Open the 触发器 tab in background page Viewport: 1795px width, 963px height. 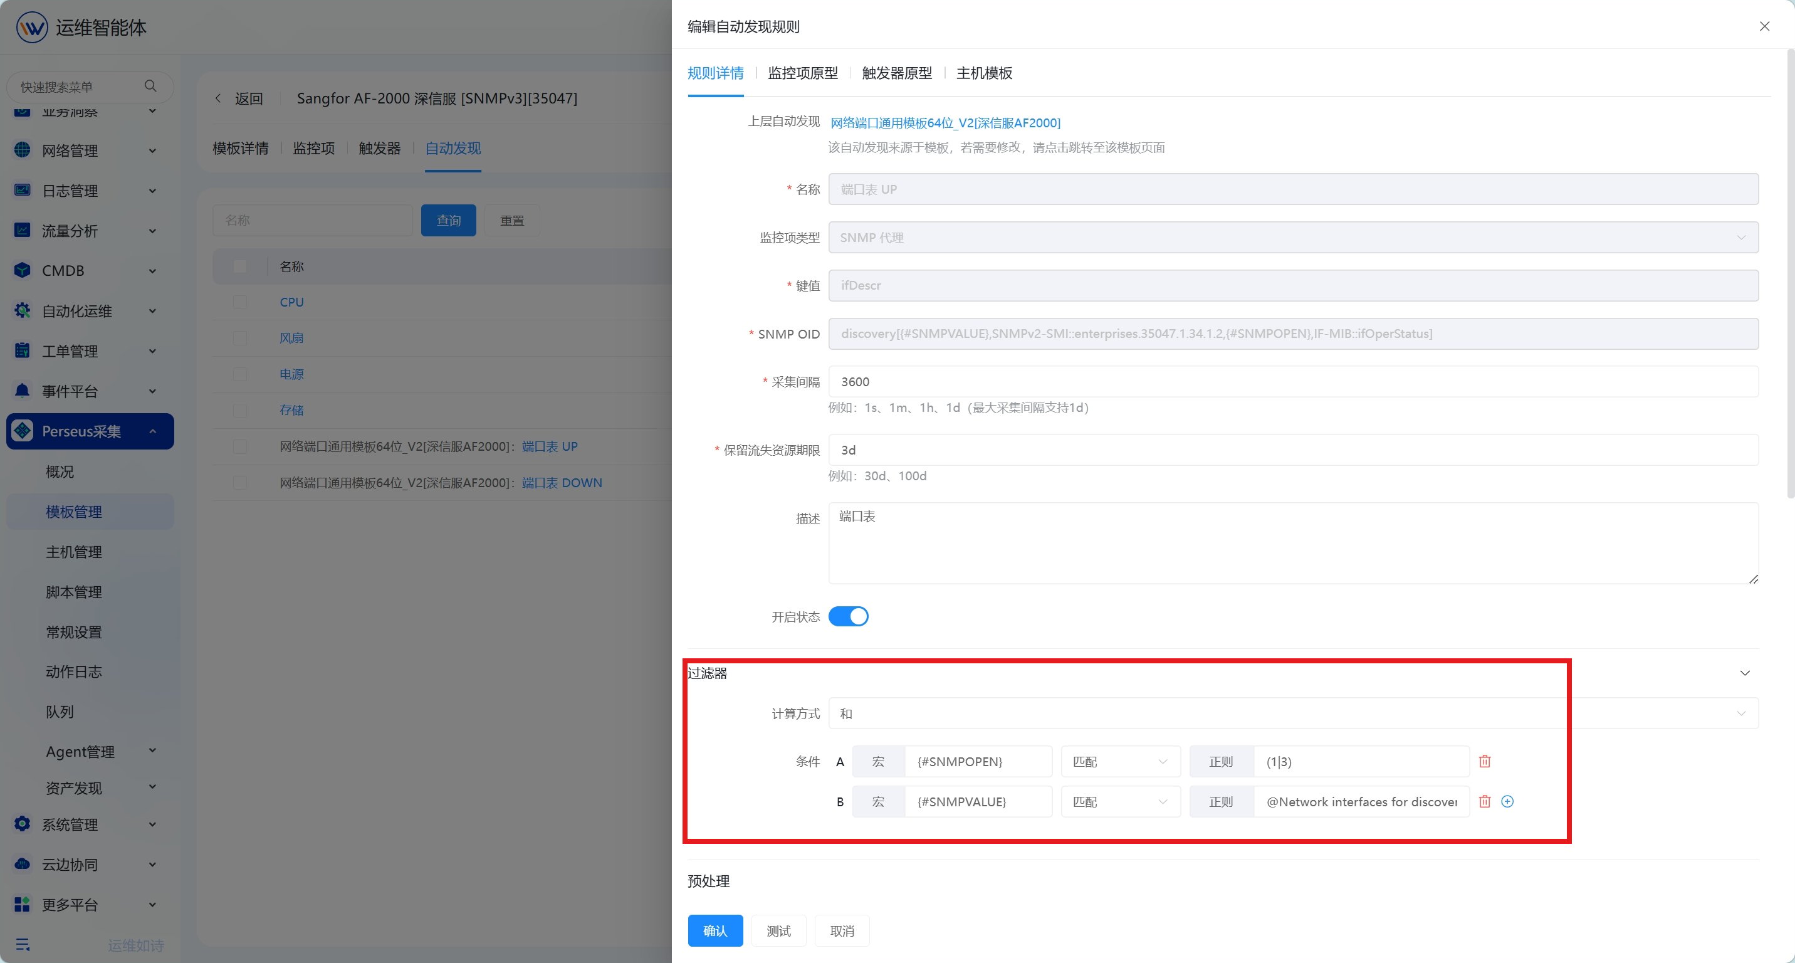tap(380, 149)
